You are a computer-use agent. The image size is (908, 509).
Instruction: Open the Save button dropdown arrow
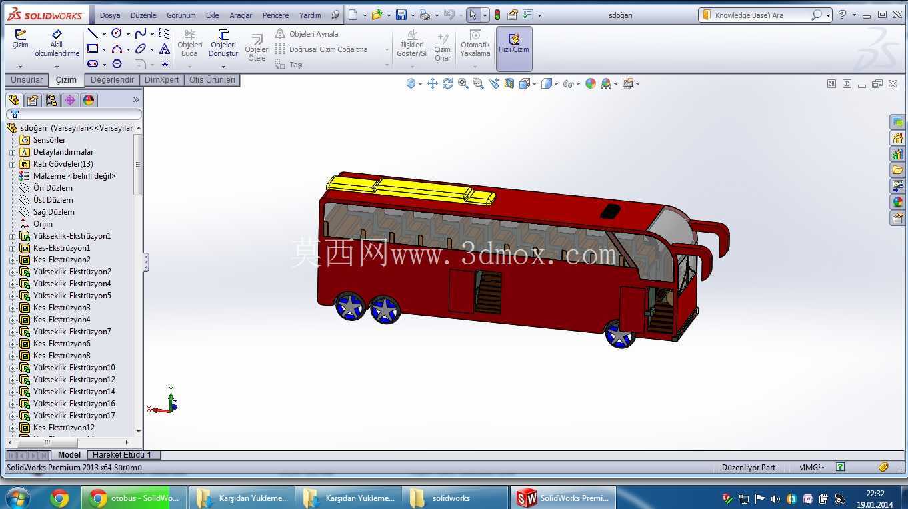(413, 15)
